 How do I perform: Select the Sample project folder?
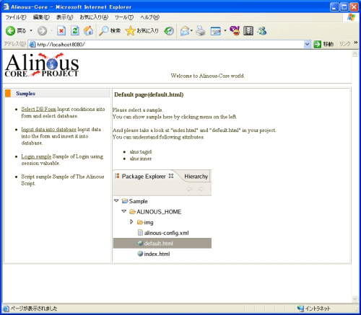pos(135,201)
